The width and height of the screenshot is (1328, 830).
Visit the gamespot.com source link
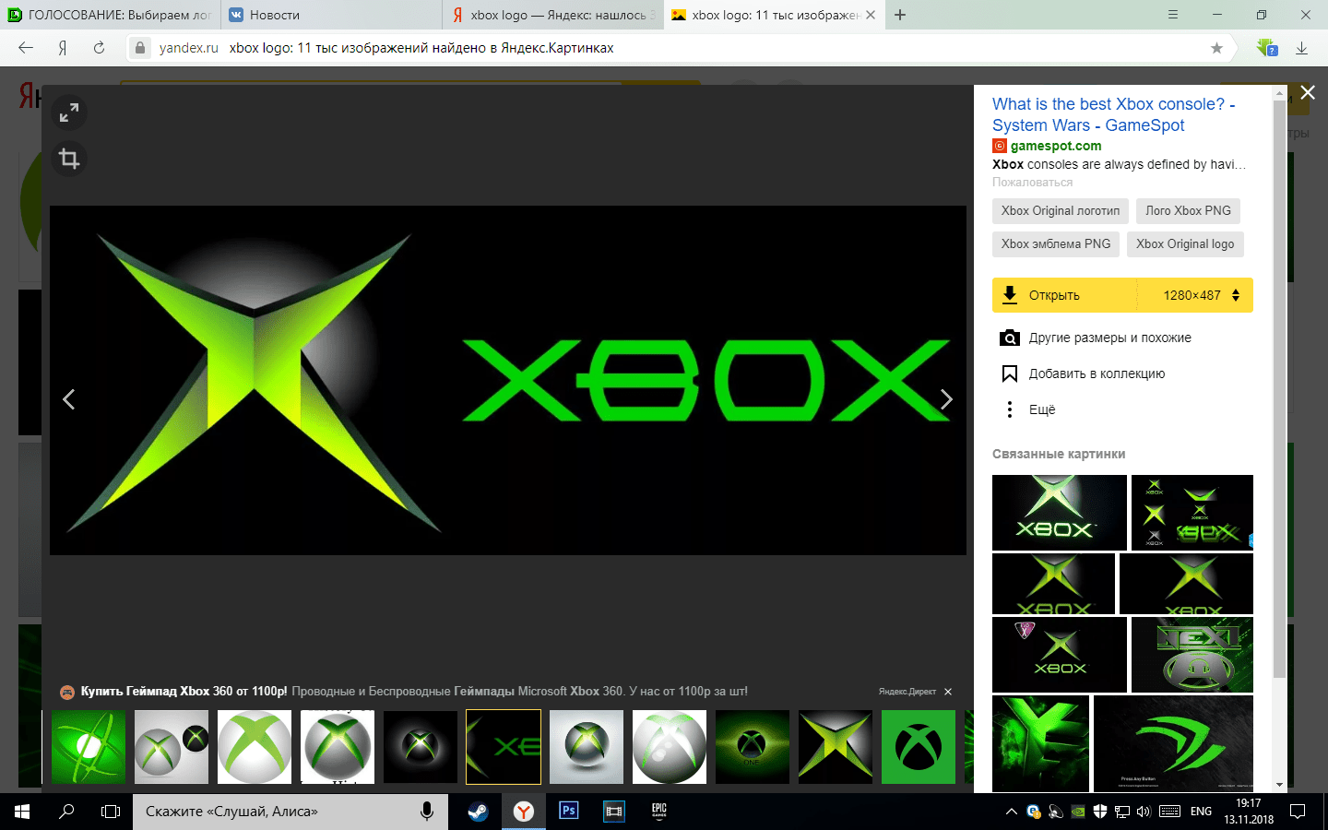point(1056,146)
